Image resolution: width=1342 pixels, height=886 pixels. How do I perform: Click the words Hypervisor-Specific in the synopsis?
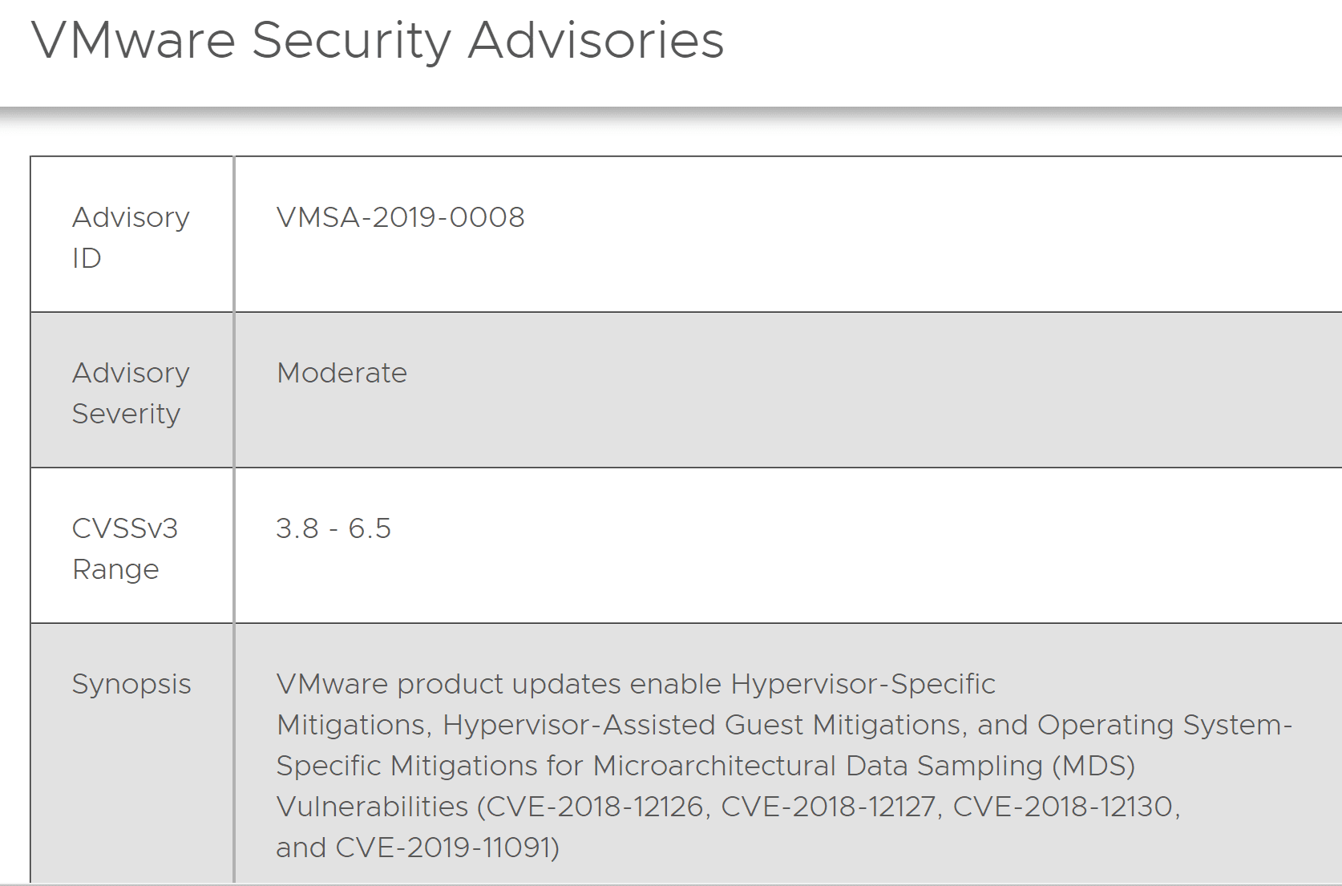click(863, 684)
